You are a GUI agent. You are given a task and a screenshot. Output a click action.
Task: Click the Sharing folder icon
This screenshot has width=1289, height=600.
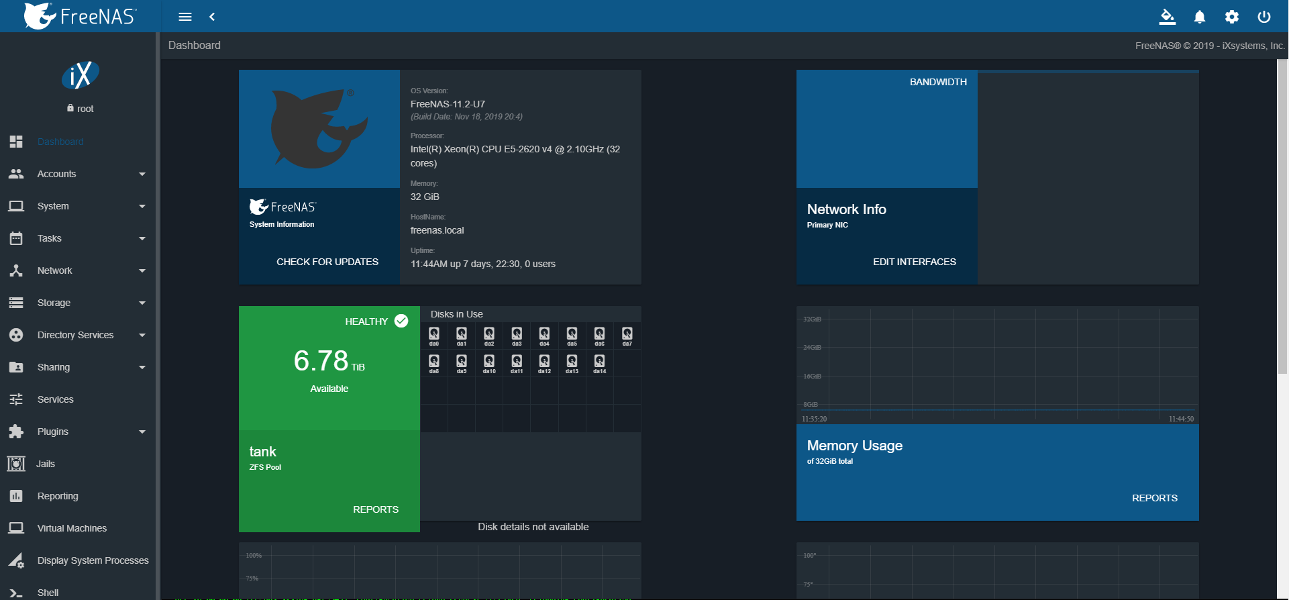16,367
